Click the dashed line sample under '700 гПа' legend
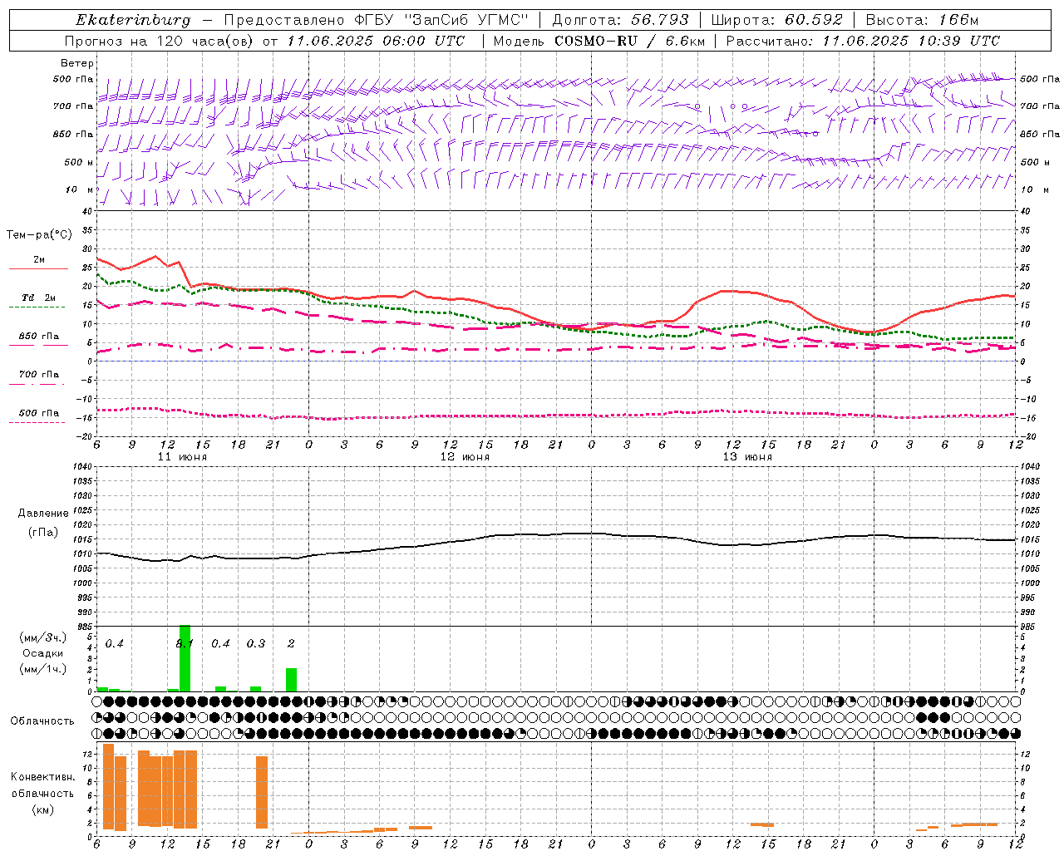The image size is (1064, 851). coord(37,384)
